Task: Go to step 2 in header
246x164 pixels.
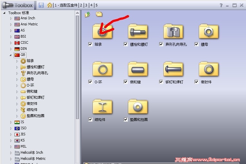Action: (81, 5)
